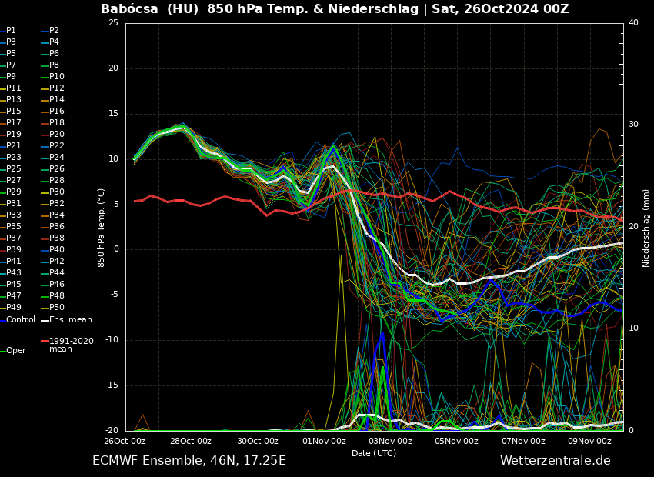The height and width of the screenshot is (477, 654).
Task: Click the P1 legend label
Action: pos(11,31)
